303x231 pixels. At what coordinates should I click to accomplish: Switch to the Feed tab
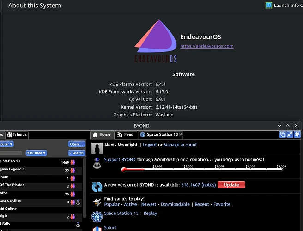click(x=125, y=134)
